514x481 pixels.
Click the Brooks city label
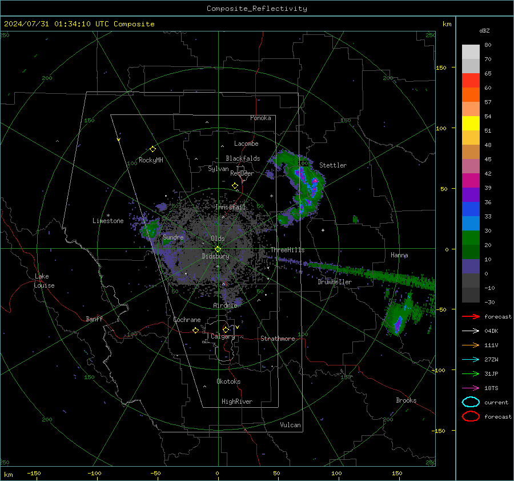(x=406, y=400)
